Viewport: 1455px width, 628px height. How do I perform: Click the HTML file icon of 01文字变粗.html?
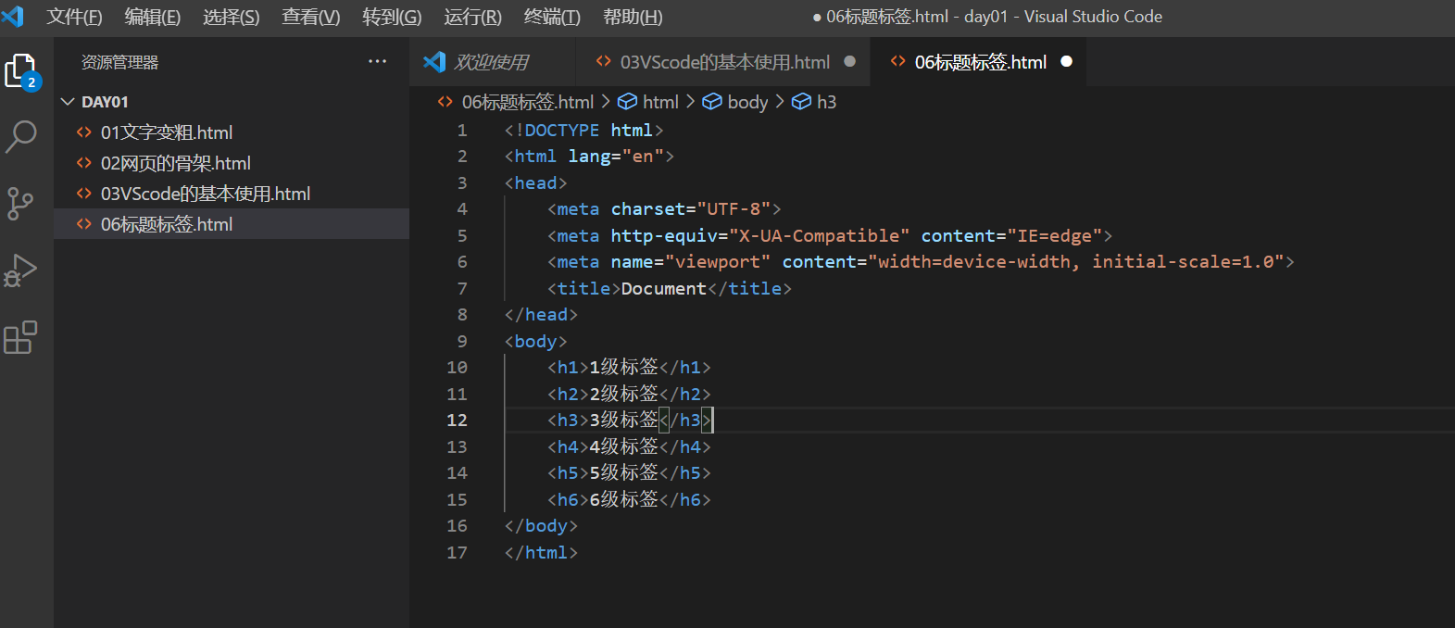click(x=83, y=132)
